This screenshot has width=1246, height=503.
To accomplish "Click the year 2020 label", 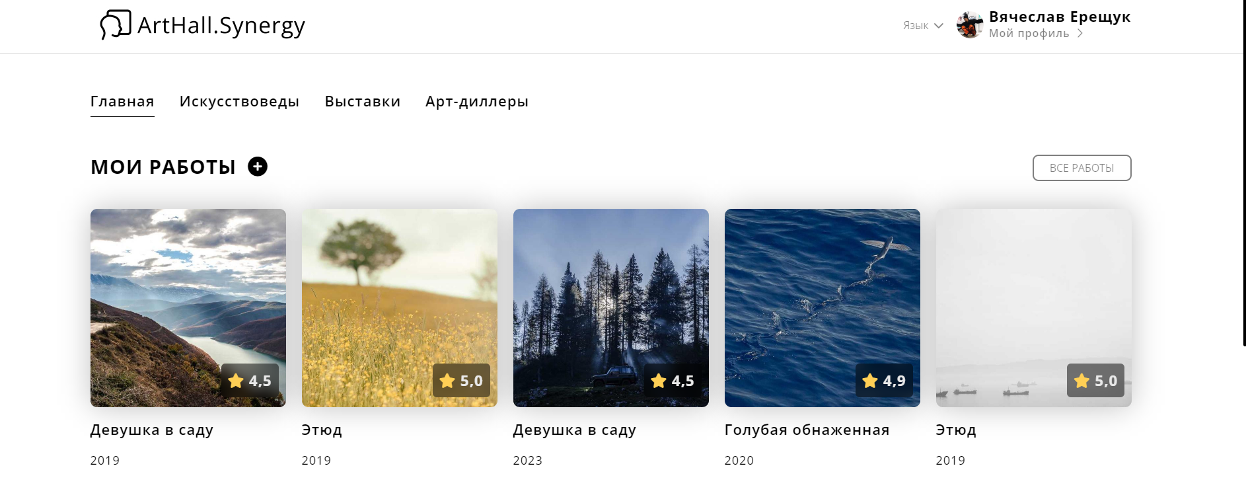I will pyautogui.click(x=739, y=461).
